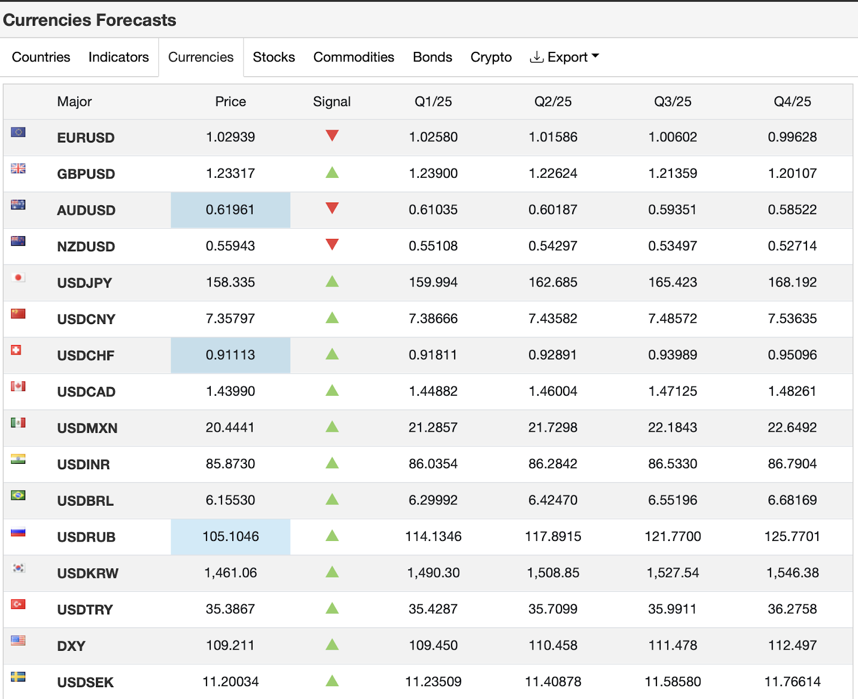Click the India flag icon beside USDINR
858x699 pixels.
click(18, 459)
